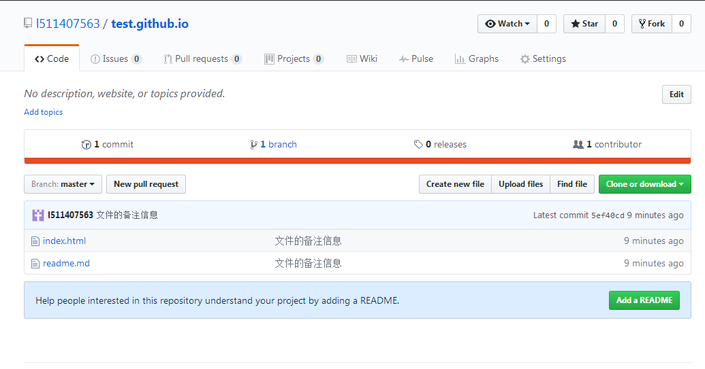Click the forks count next to Fork
This screenshot has width=705, height=369.
tap(682, 24)
